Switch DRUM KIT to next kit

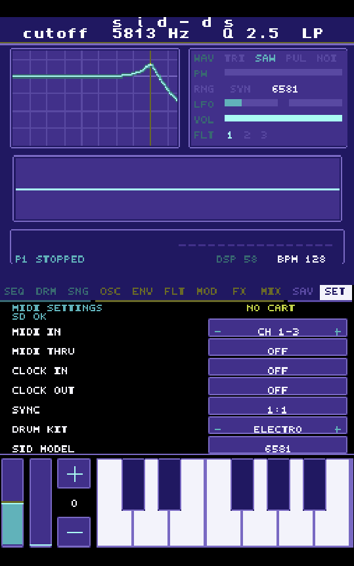[338, 429]
